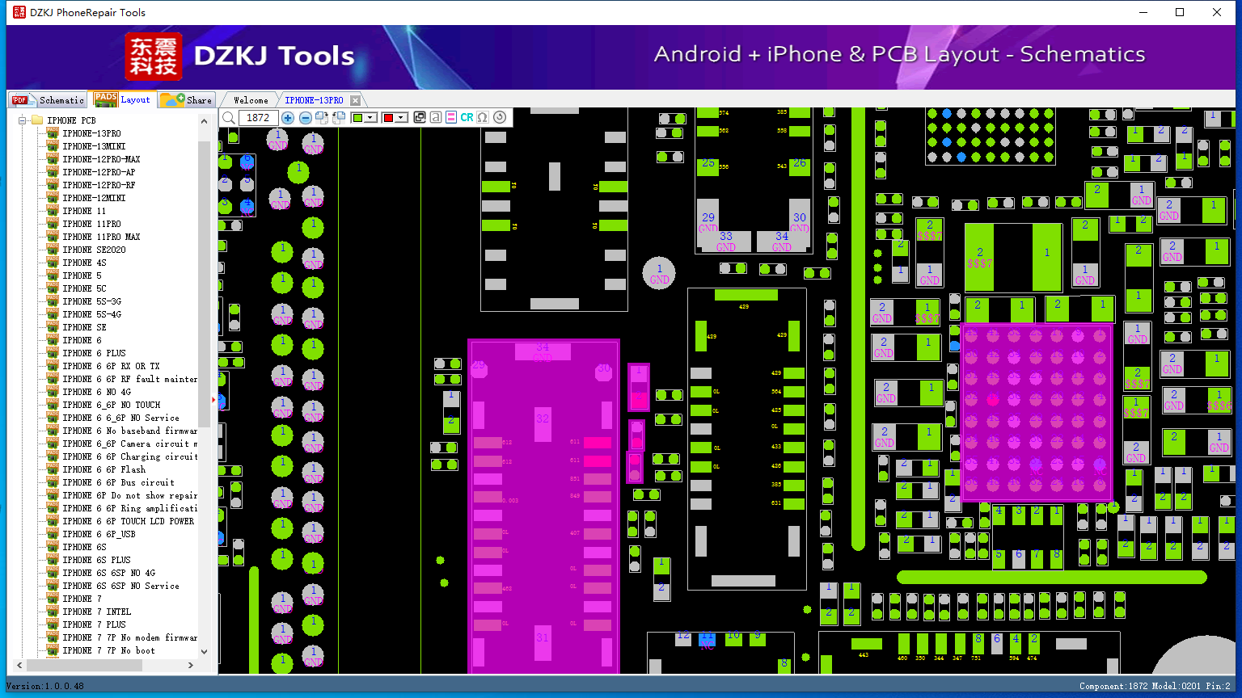Screen dimensions: 1242x698
Task: Select IPHONE-12PRO-AP tree item
Action: point(99,172)
